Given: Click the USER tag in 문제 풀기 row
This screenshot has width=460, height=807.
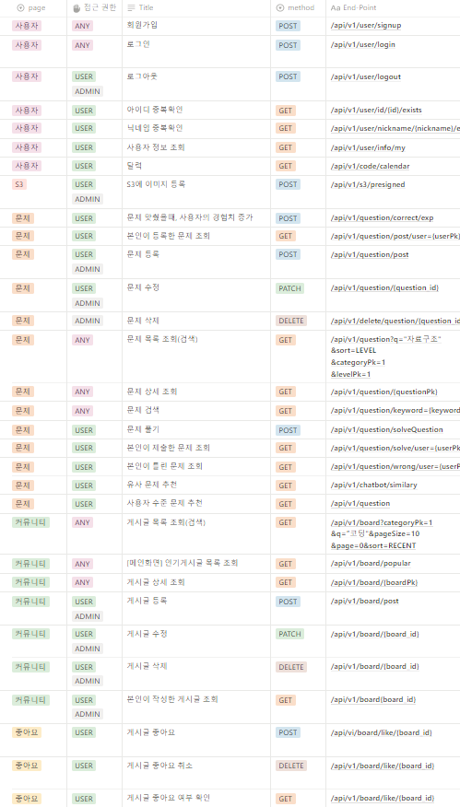Looking at the screenshot, I should coord(84,429).
